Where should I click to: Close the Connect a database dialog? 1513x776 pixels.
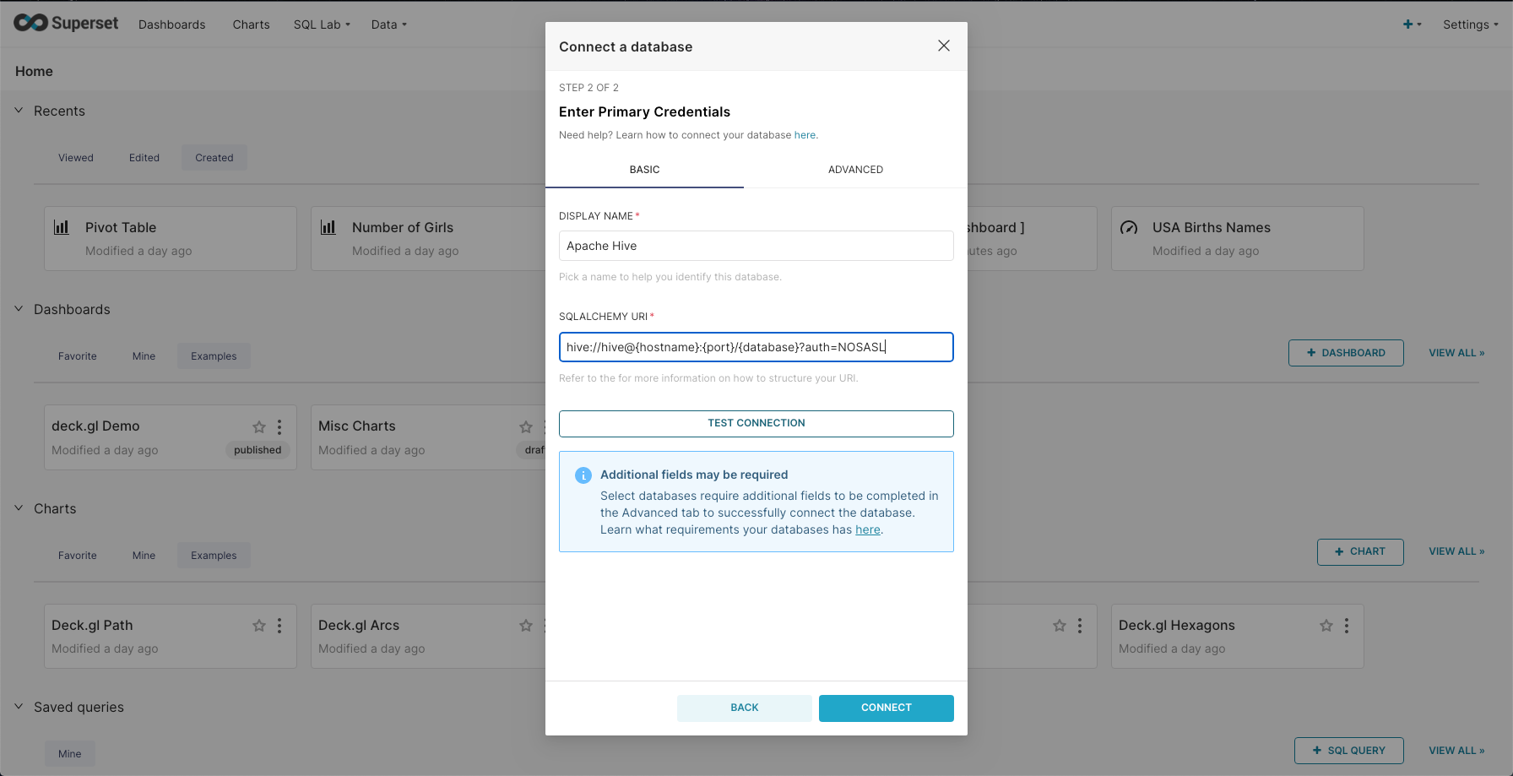pos(944,46)
